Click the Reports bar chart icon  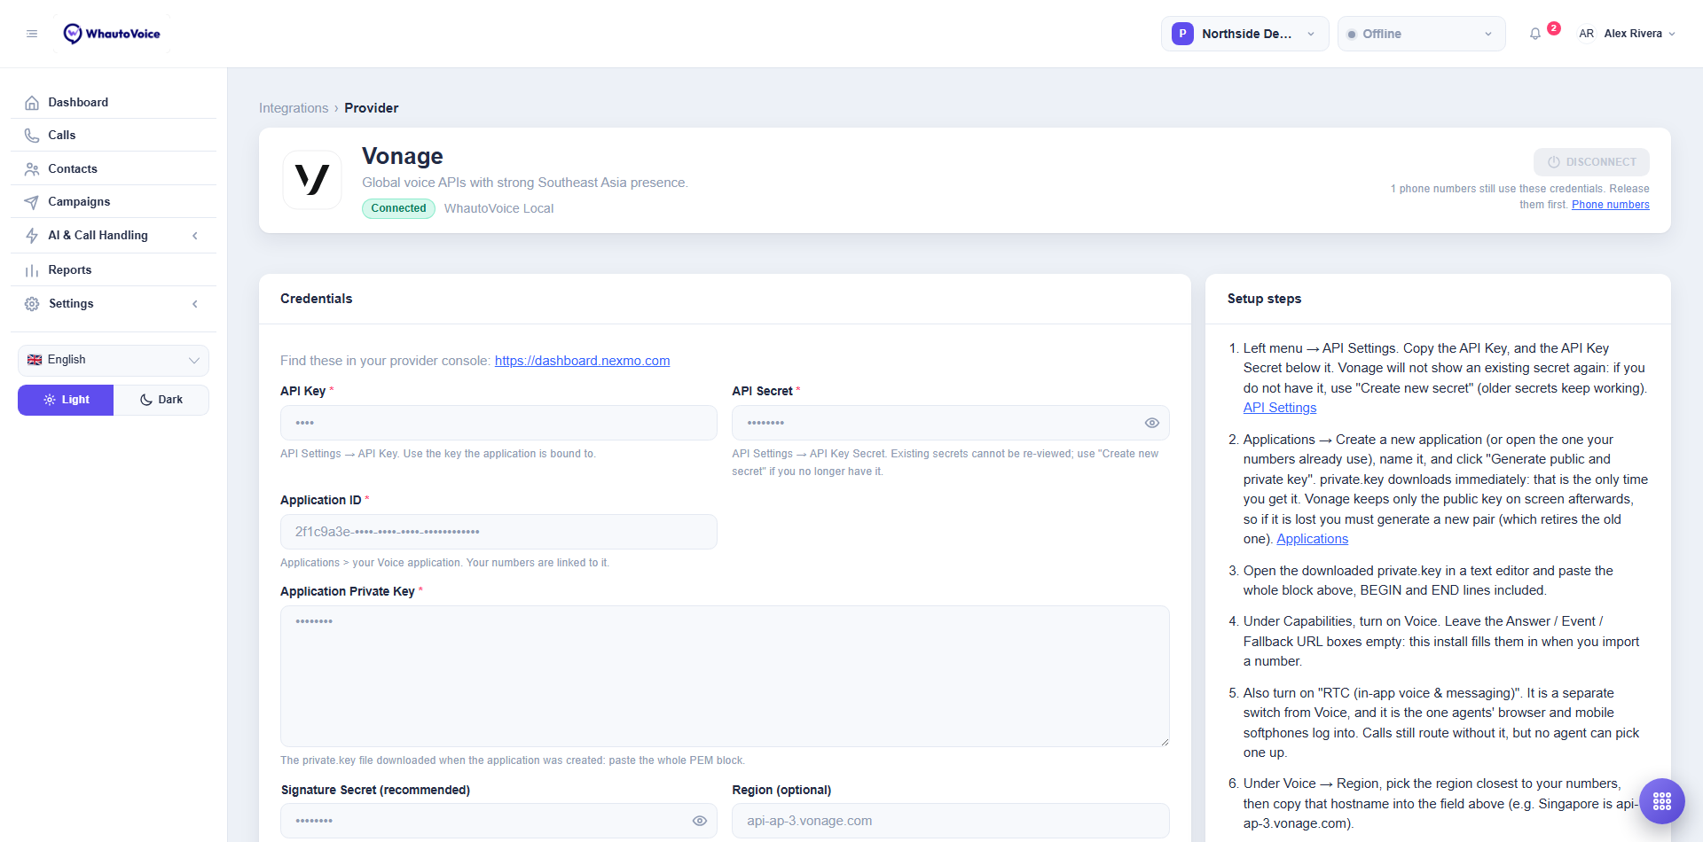[32, 270]
